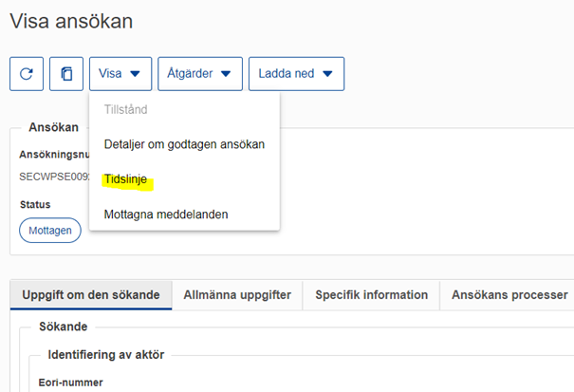Open the Ladda ned dropdown
This screenshot has width=574, height=392.
296,74
